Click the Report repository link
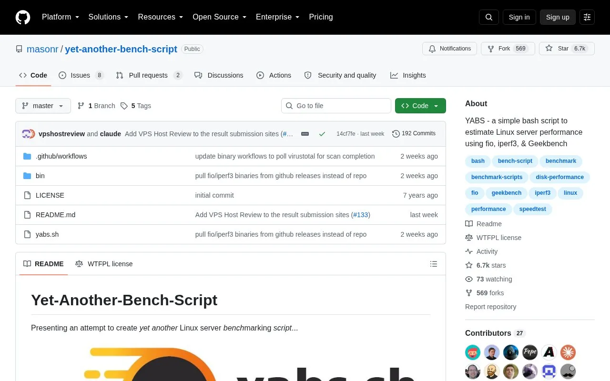This screenshot has width=610, height=381. click(490, 307)
